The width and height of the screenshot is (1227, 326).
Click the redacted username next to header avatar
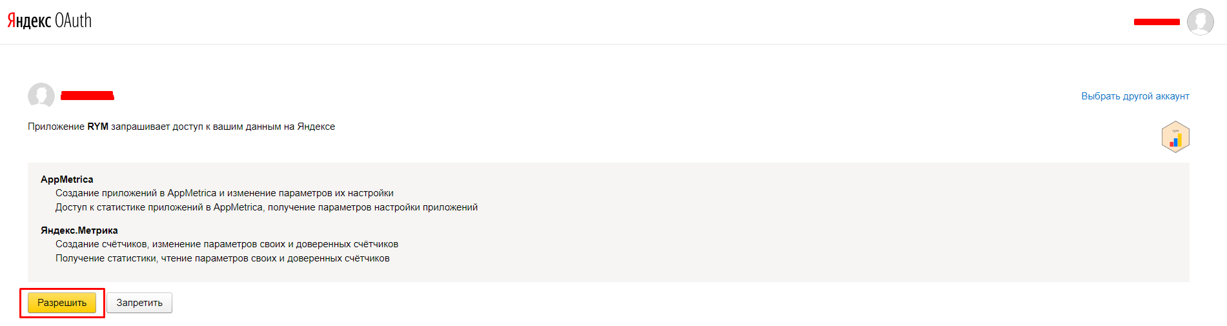pyautogui.click(x=1156, y=22)
